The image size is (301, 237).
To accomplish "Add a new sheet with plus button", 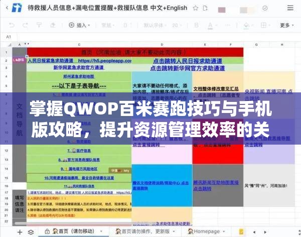I will [x=20, y=232].
